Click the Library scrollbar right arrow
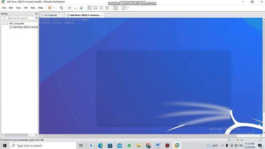 36,135
